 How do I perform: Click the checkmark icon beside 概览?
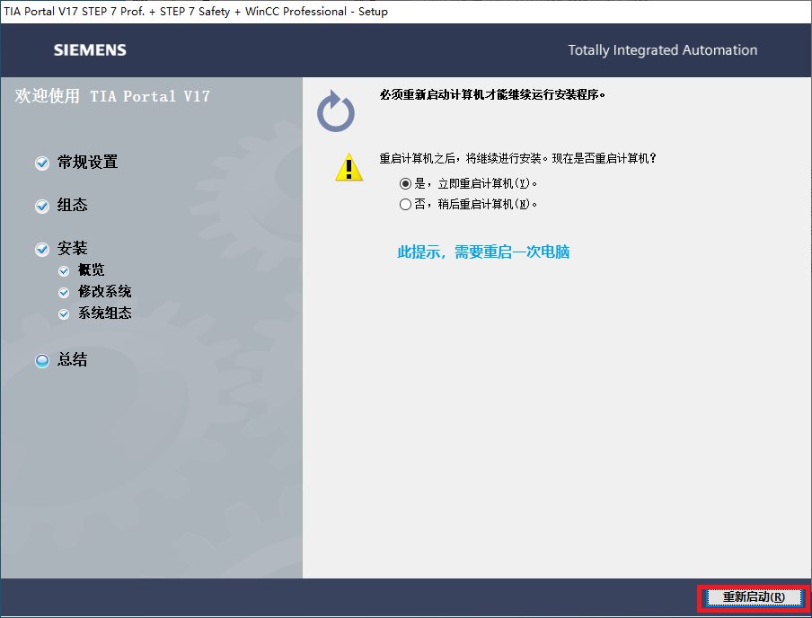point(64,271)
